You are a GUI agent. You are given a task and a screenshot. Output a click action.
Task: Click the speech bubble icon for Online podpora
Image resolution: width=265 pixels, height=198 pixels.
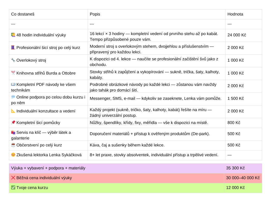coord(13,97)
